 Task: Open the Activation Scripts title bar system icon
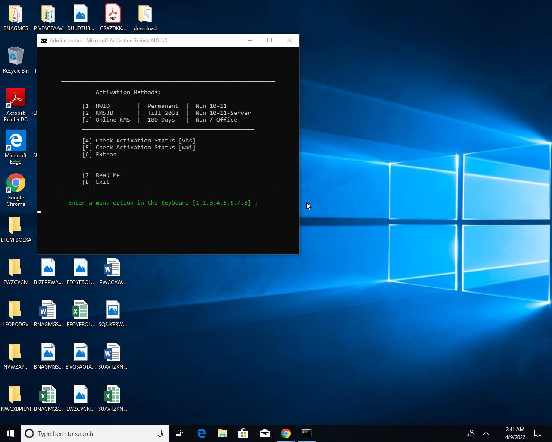coord(44,41)
